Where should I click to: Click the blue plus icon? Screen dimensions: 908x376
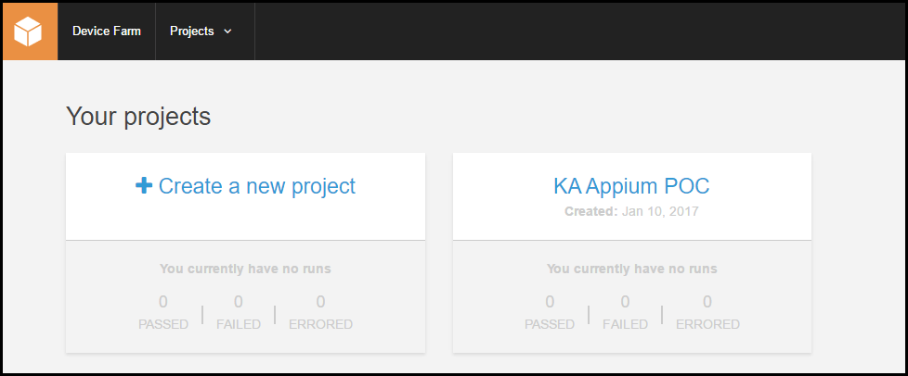pyautogui.click(x=144, y=186)
